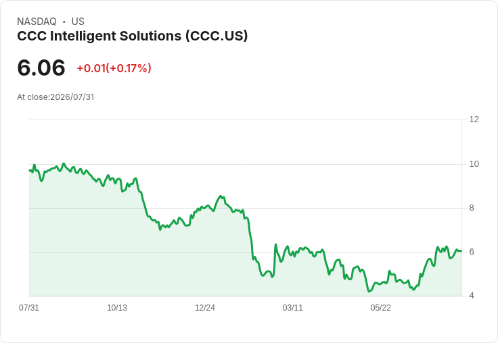
Task: Click the 03/11 x-axis date label
Action: (292, 307)
